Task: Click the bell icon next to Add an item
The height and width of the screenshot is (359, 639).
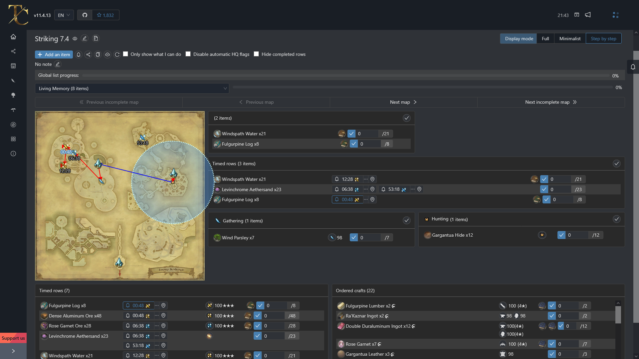Action: pyautogui.click(x=79, y=55)
